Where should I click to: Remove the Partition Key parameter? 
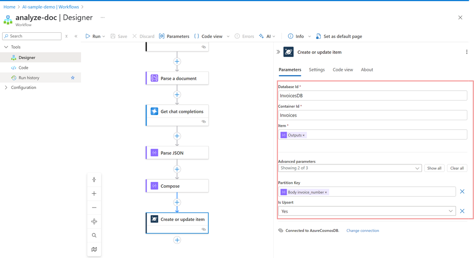click(x=462, y=192)
